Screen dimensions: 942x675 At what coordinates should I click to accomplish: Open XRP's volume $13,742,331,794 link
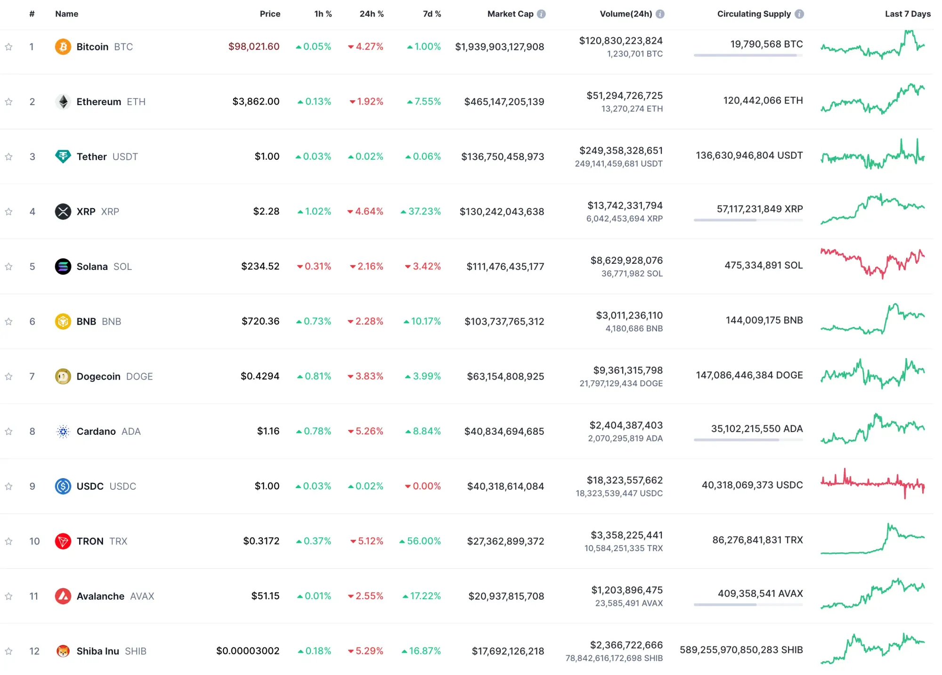tap(625, 206)
